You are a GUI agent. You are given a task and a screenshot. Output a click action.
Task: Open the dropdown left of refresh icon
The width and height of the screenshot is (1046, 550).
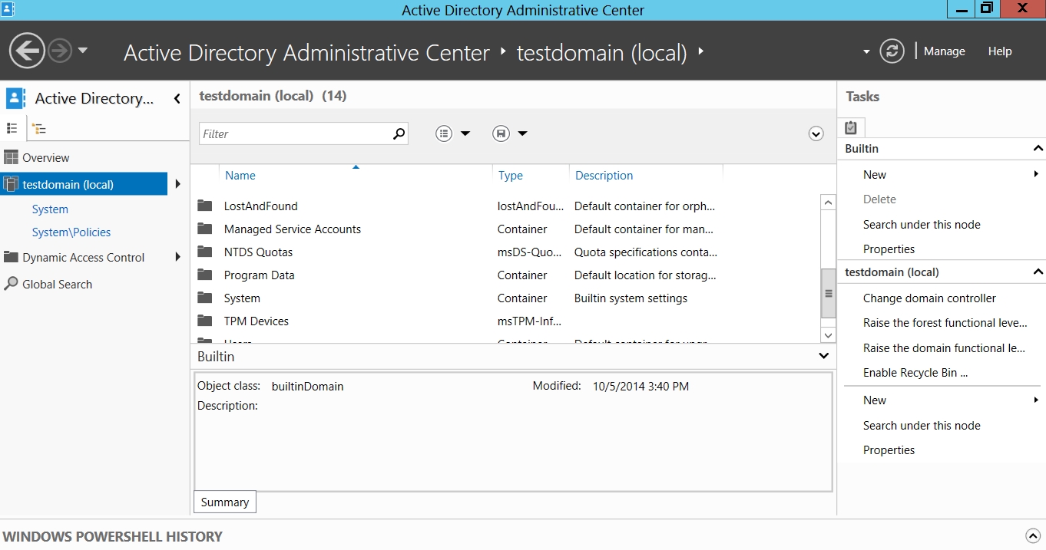[x=866, y=52]
